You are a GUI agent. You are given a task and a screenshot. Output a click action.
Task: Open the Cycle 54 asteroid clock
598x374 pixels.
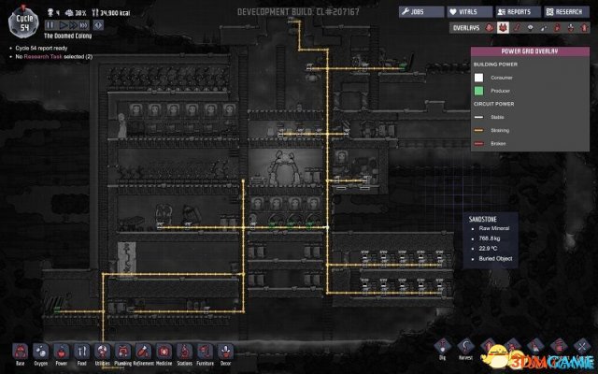[23, 22]
